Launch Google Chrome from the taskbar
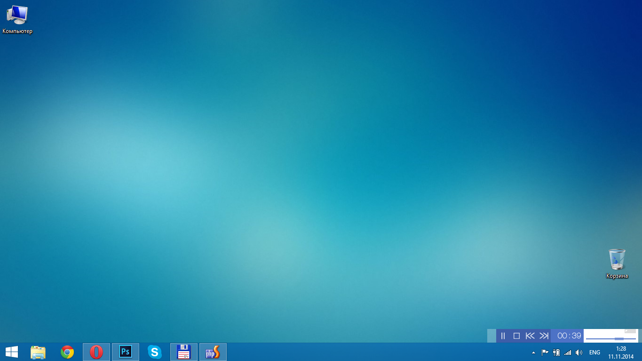The height and width of the screenshot is (361, 642). [67, 352]
